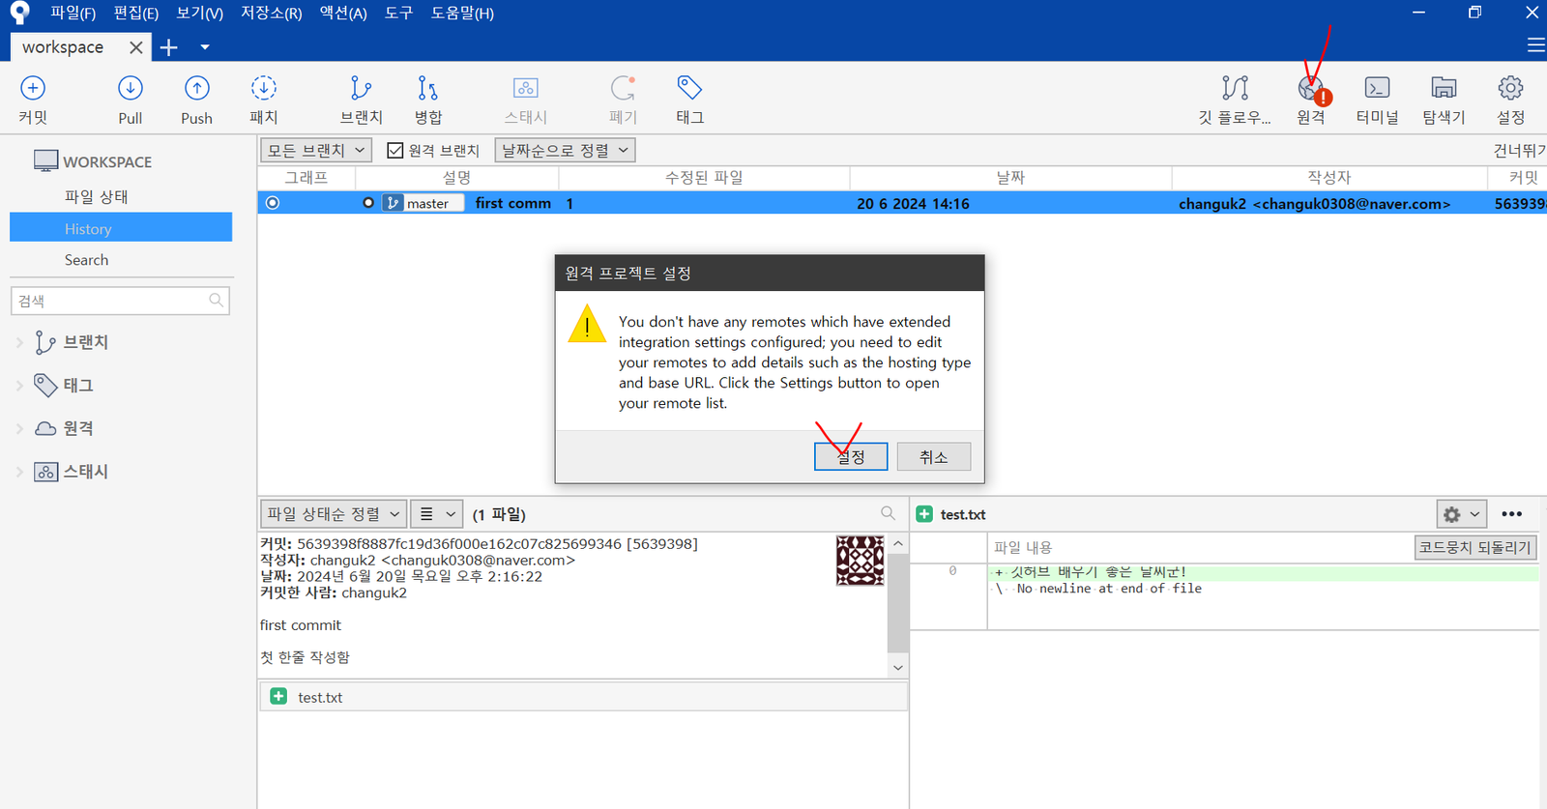This screenshot has height=809, width=1547.
Task: Open the Sort by date (날짜순으로 정렬) dropdown
Action: [566, 151]
